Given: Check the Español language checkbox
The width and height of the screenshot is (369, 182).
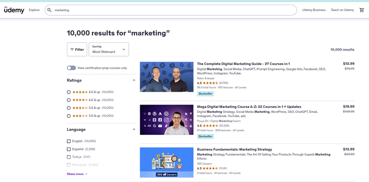Looking at the screenshot, I should tap(69, 149).
